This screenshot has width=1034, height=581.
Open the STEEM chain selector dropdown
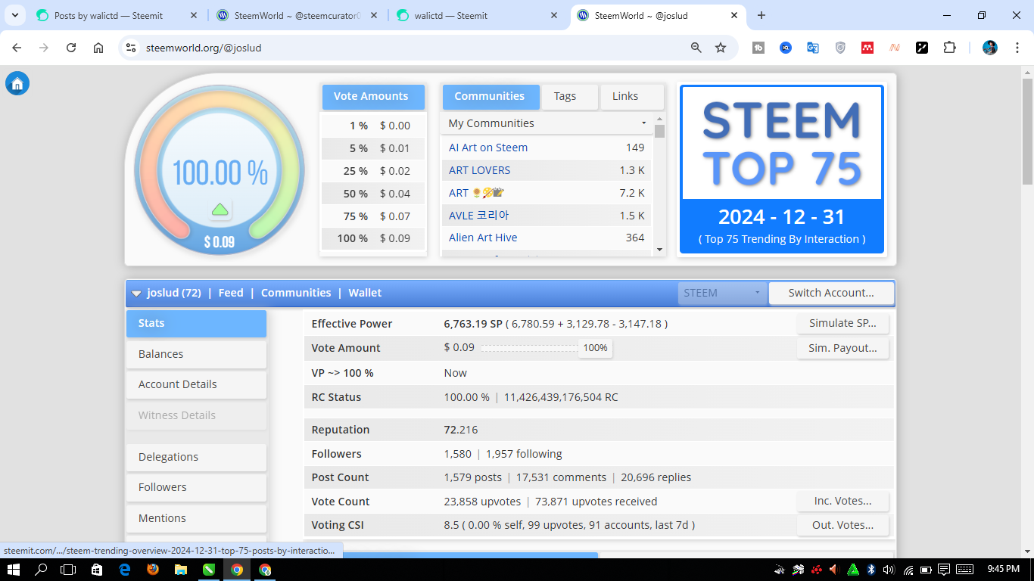point(722,293)
